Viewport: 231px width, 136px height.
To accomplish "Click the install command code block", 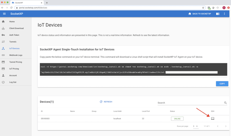I will pyautogui.click(x=133, y=69).
